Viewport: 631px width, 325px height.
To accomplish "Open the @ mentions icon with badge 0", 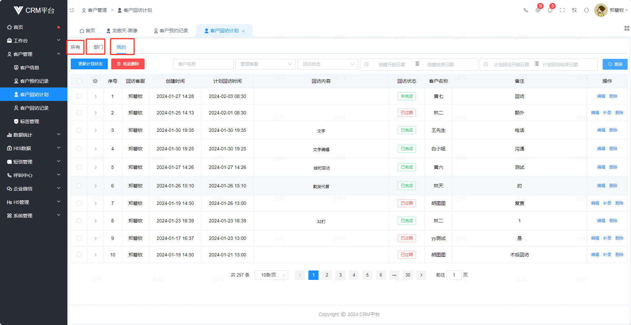I will tap(538, 10).
